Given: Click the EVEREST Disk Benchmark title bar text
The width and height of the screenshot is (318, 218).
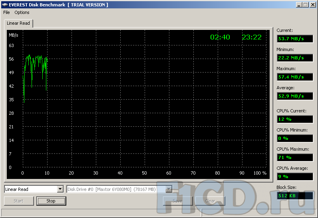Looking at the screenshot, I should pyautogui.click(x=58, y=5).
